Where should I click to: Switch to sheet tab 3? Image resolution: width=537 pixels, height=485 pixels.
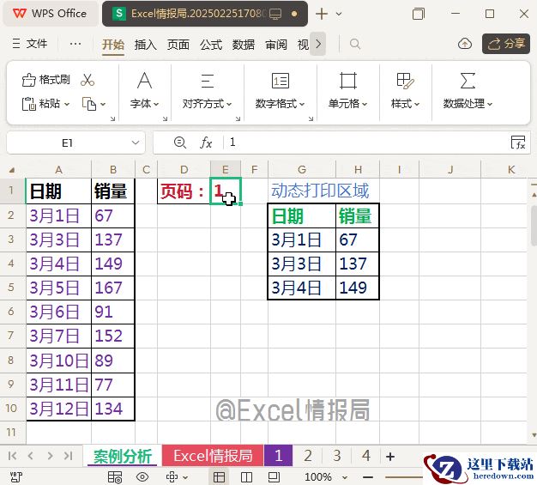coord(337,456)
